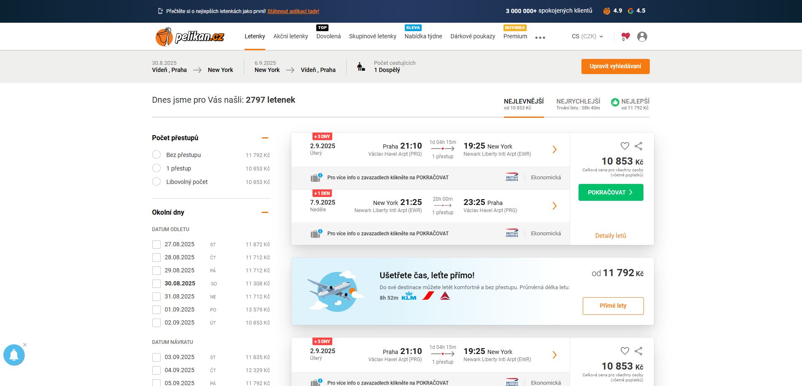Viewport: 802px width, 386px height.
Task: Click Upravit vyhledávání button
Action: tap(615, 67)
